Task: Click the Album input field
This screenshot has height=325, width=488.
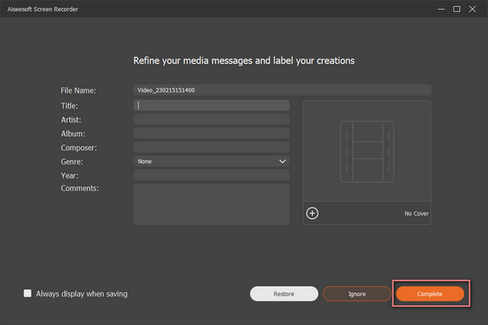Action: (211, 133)
